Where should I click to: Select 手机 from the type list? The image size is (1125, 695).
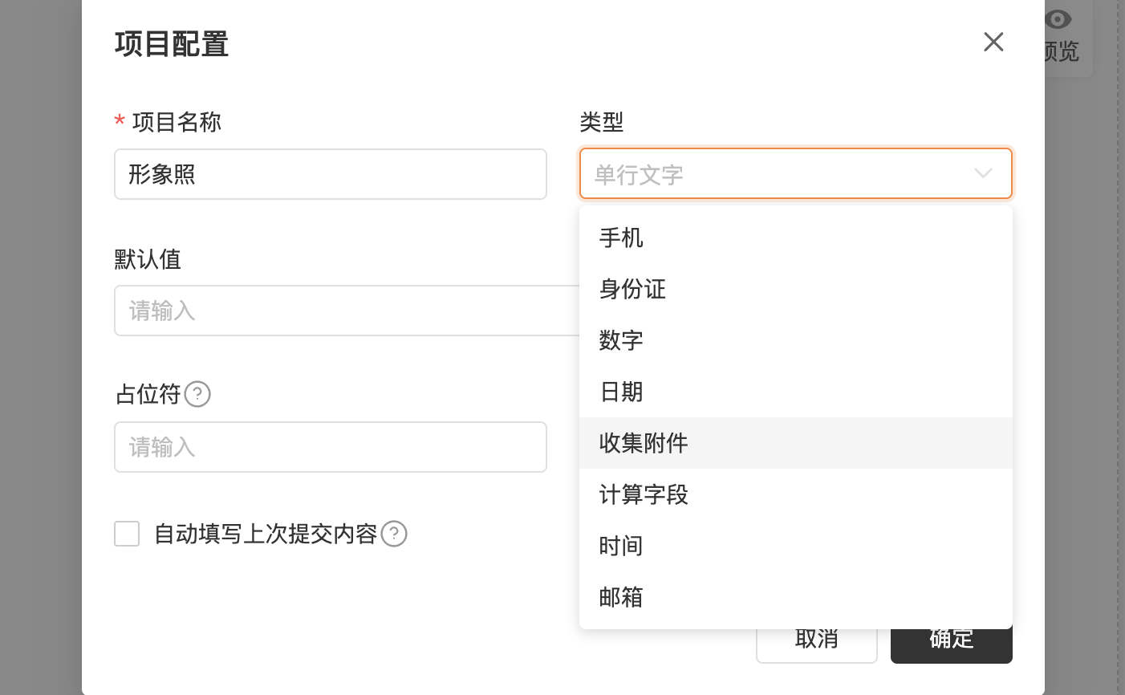point(796,238)
